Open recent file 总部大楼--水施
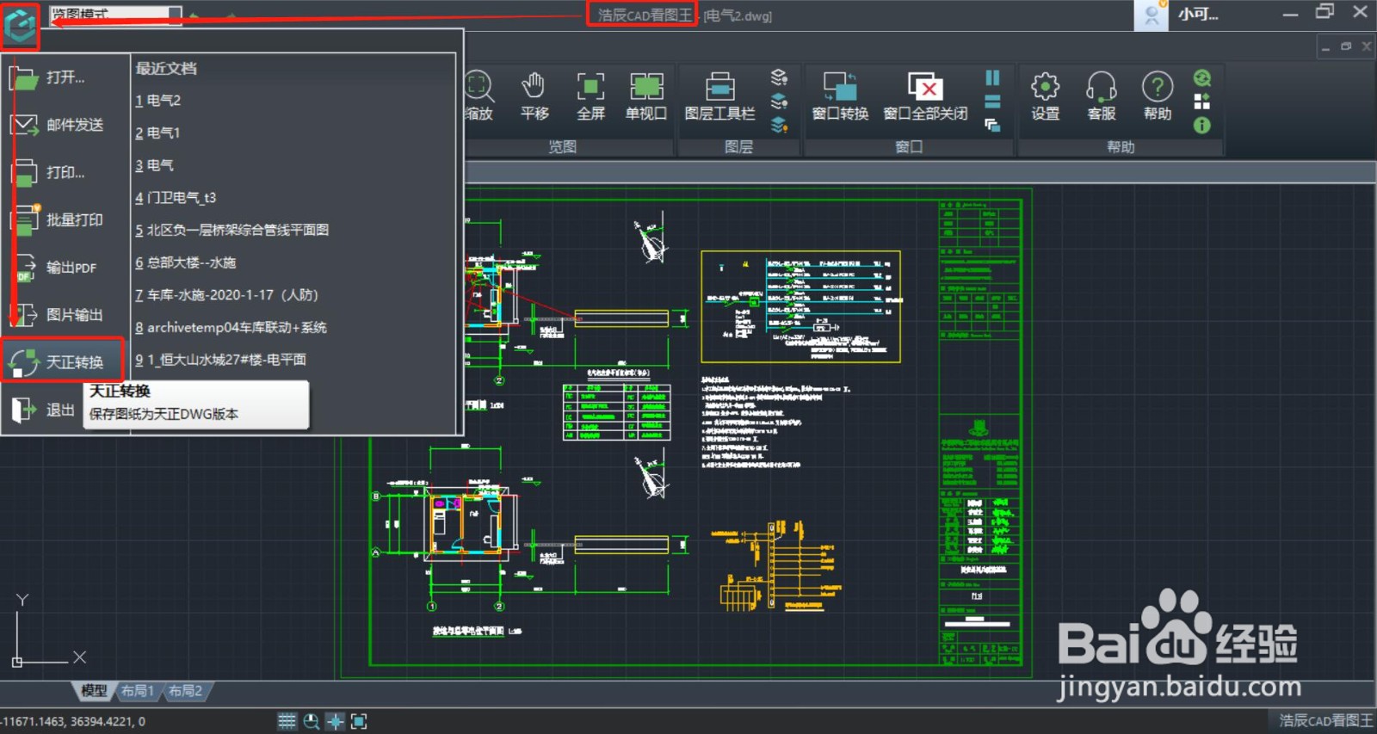This screenshot has height=734, width=1377. click(185, 262)
